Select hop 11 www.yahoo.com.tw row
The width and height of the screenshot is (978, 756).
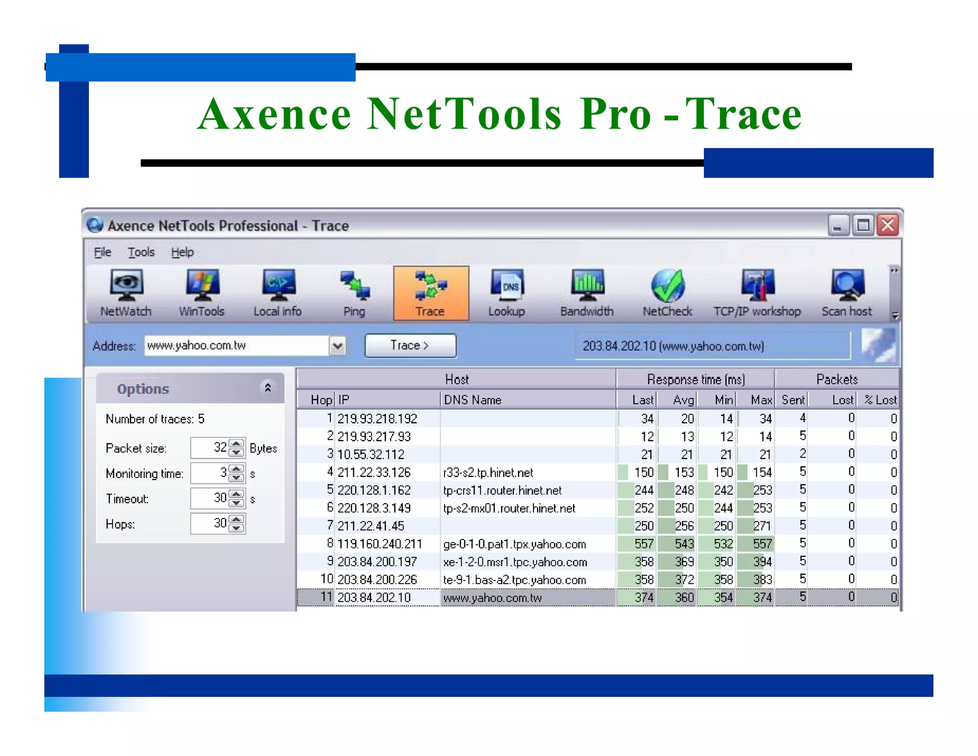tap(598, 597)
